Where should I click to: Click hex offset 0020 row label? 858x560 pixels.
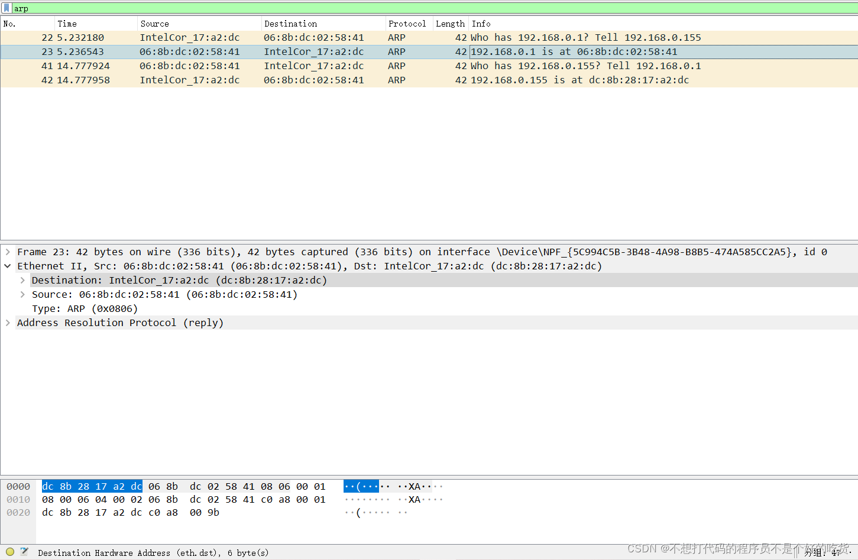tap(18, 512)
